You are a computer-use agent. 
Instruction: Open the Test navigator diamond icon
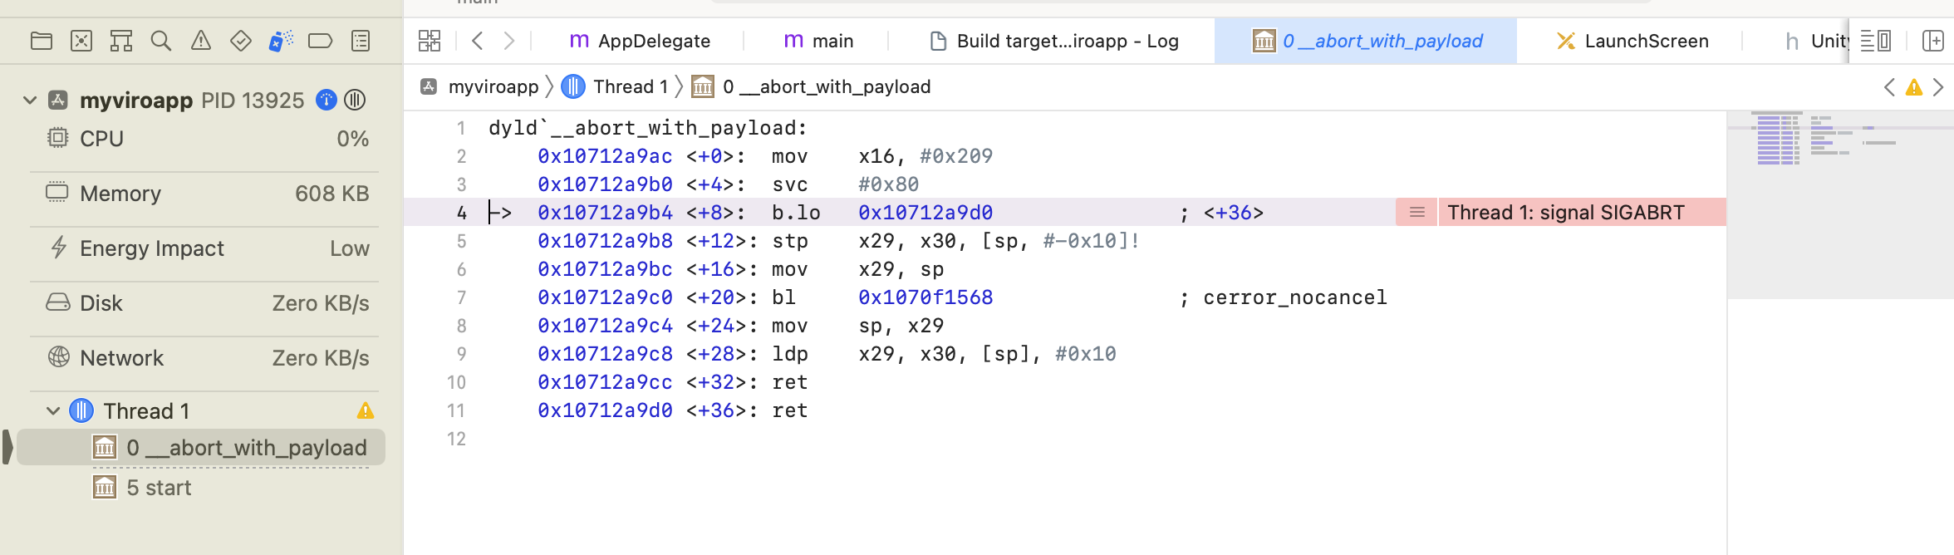pyautogui.click(x=241, y=41)
